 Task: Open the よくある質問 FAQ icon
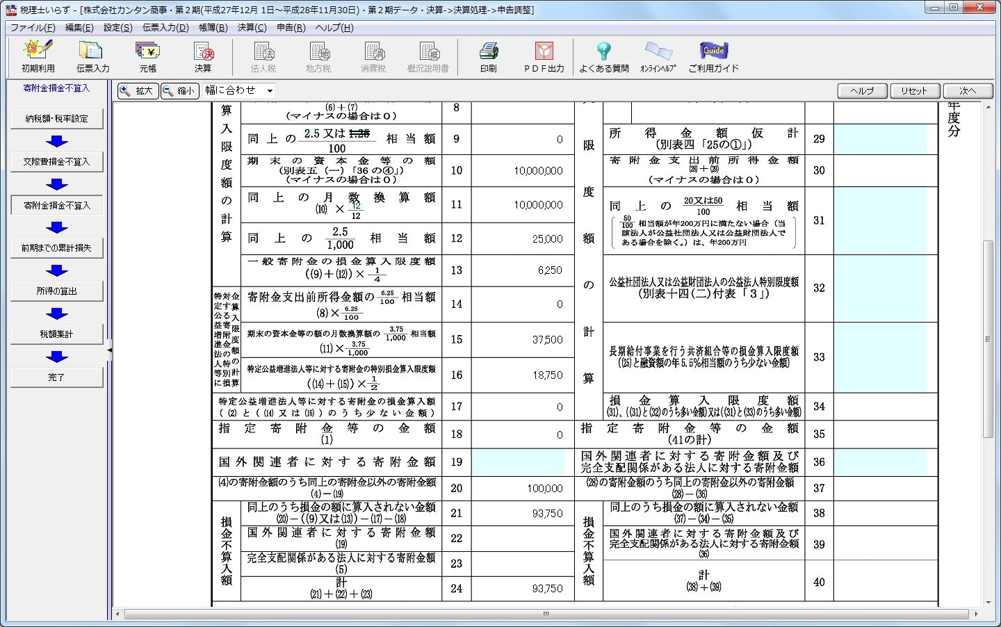click(x=603, y=56)
